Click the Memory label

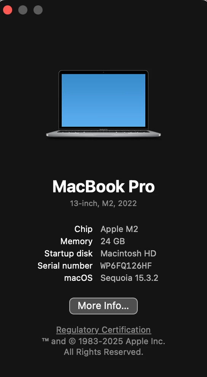pyautogui.click(x=76, y=241)
